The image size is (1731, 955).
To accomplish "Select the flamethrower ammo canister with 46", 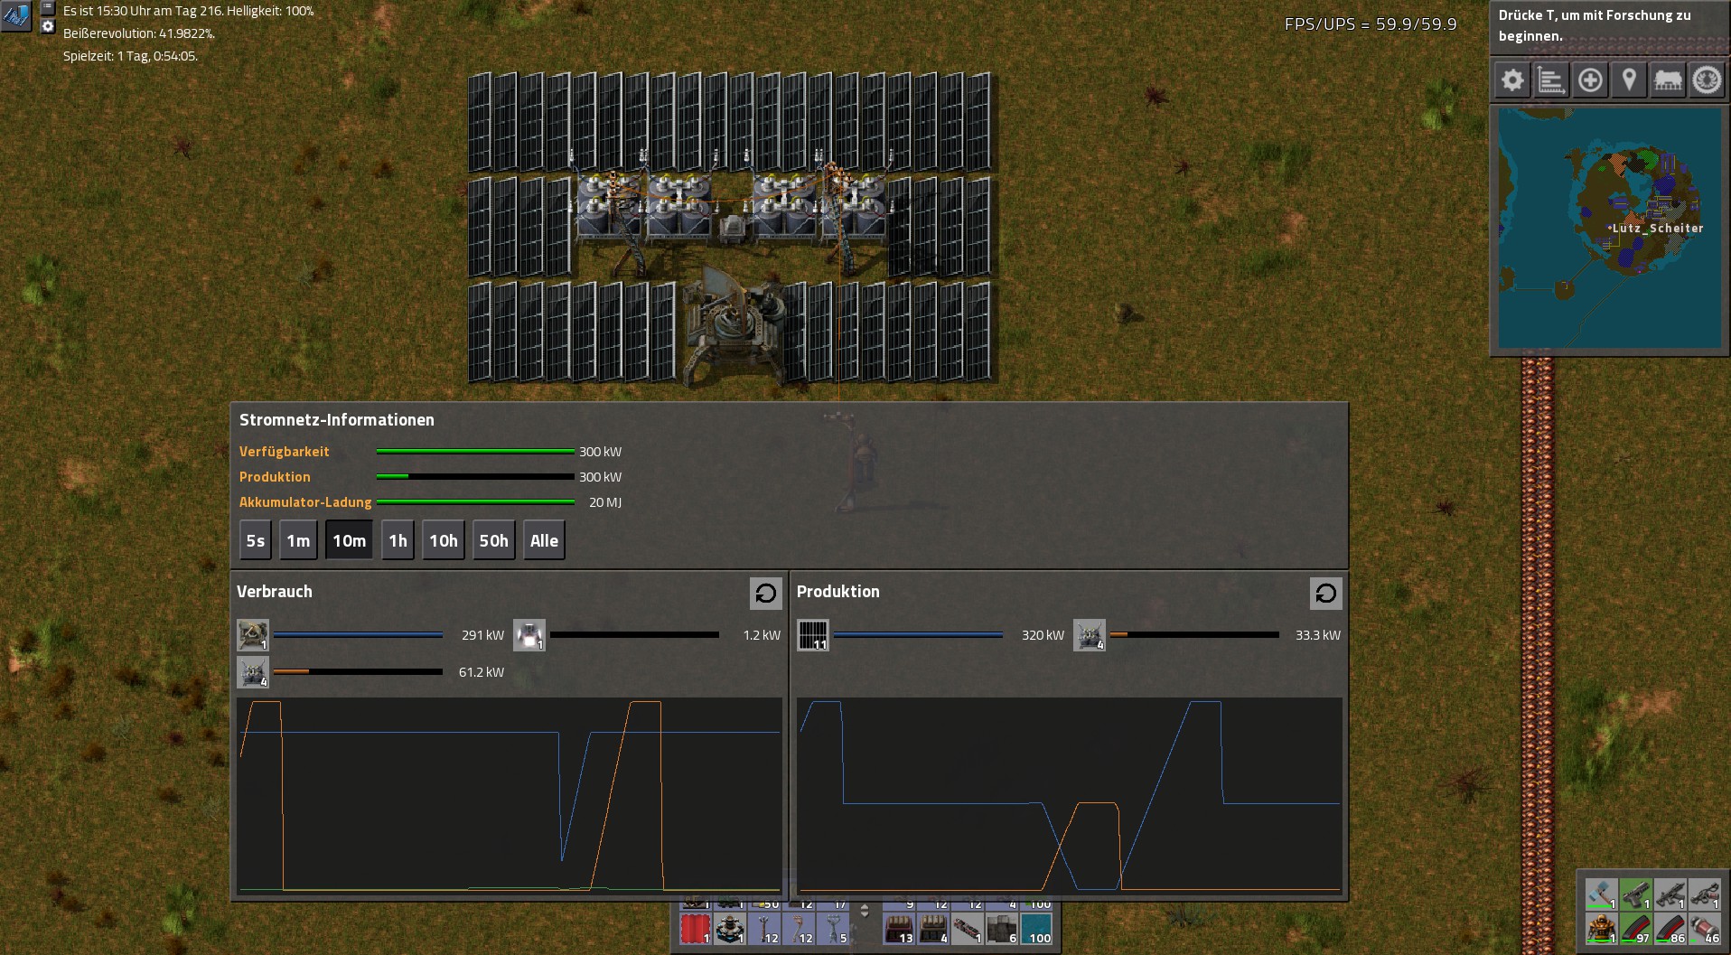I will tap(1705, 929).
